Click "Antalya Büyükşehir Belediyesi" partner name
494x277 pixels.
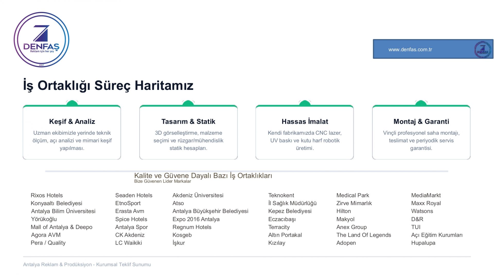tap(210, 211)
